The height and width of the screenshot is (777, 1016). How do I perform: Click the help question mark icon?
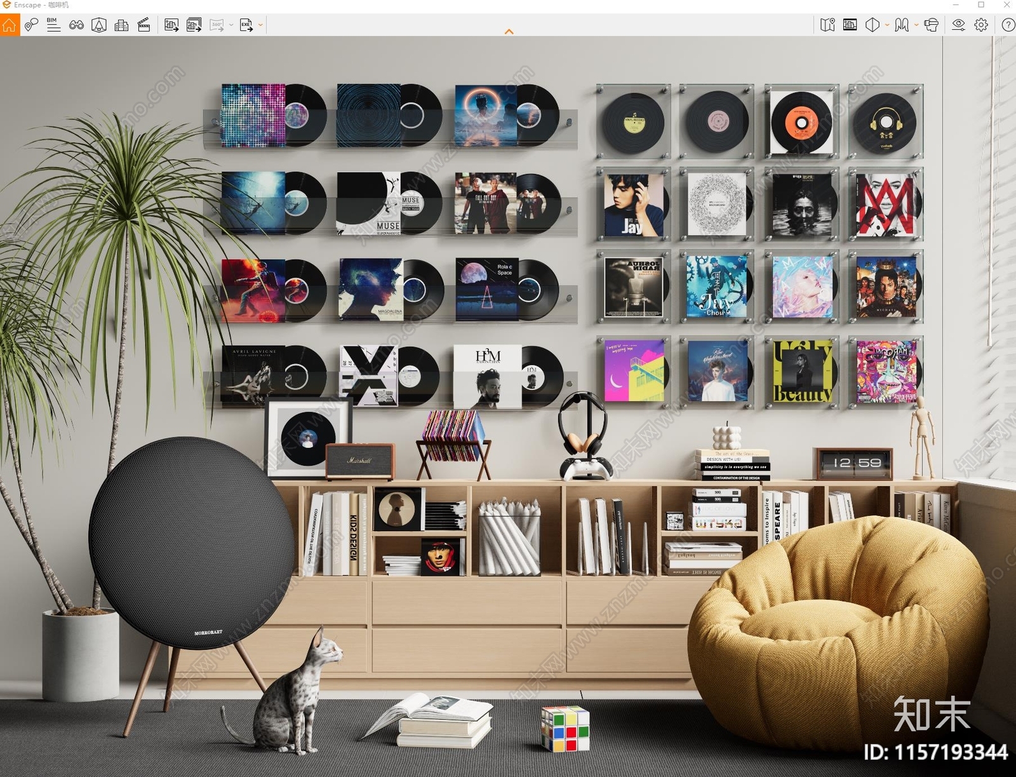coord(1008,25)
